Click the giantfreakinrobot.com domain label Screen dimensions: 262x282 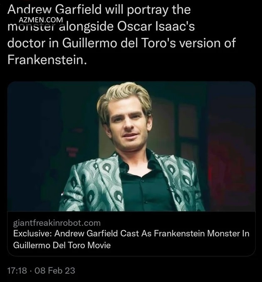click(x=57, y=223)
